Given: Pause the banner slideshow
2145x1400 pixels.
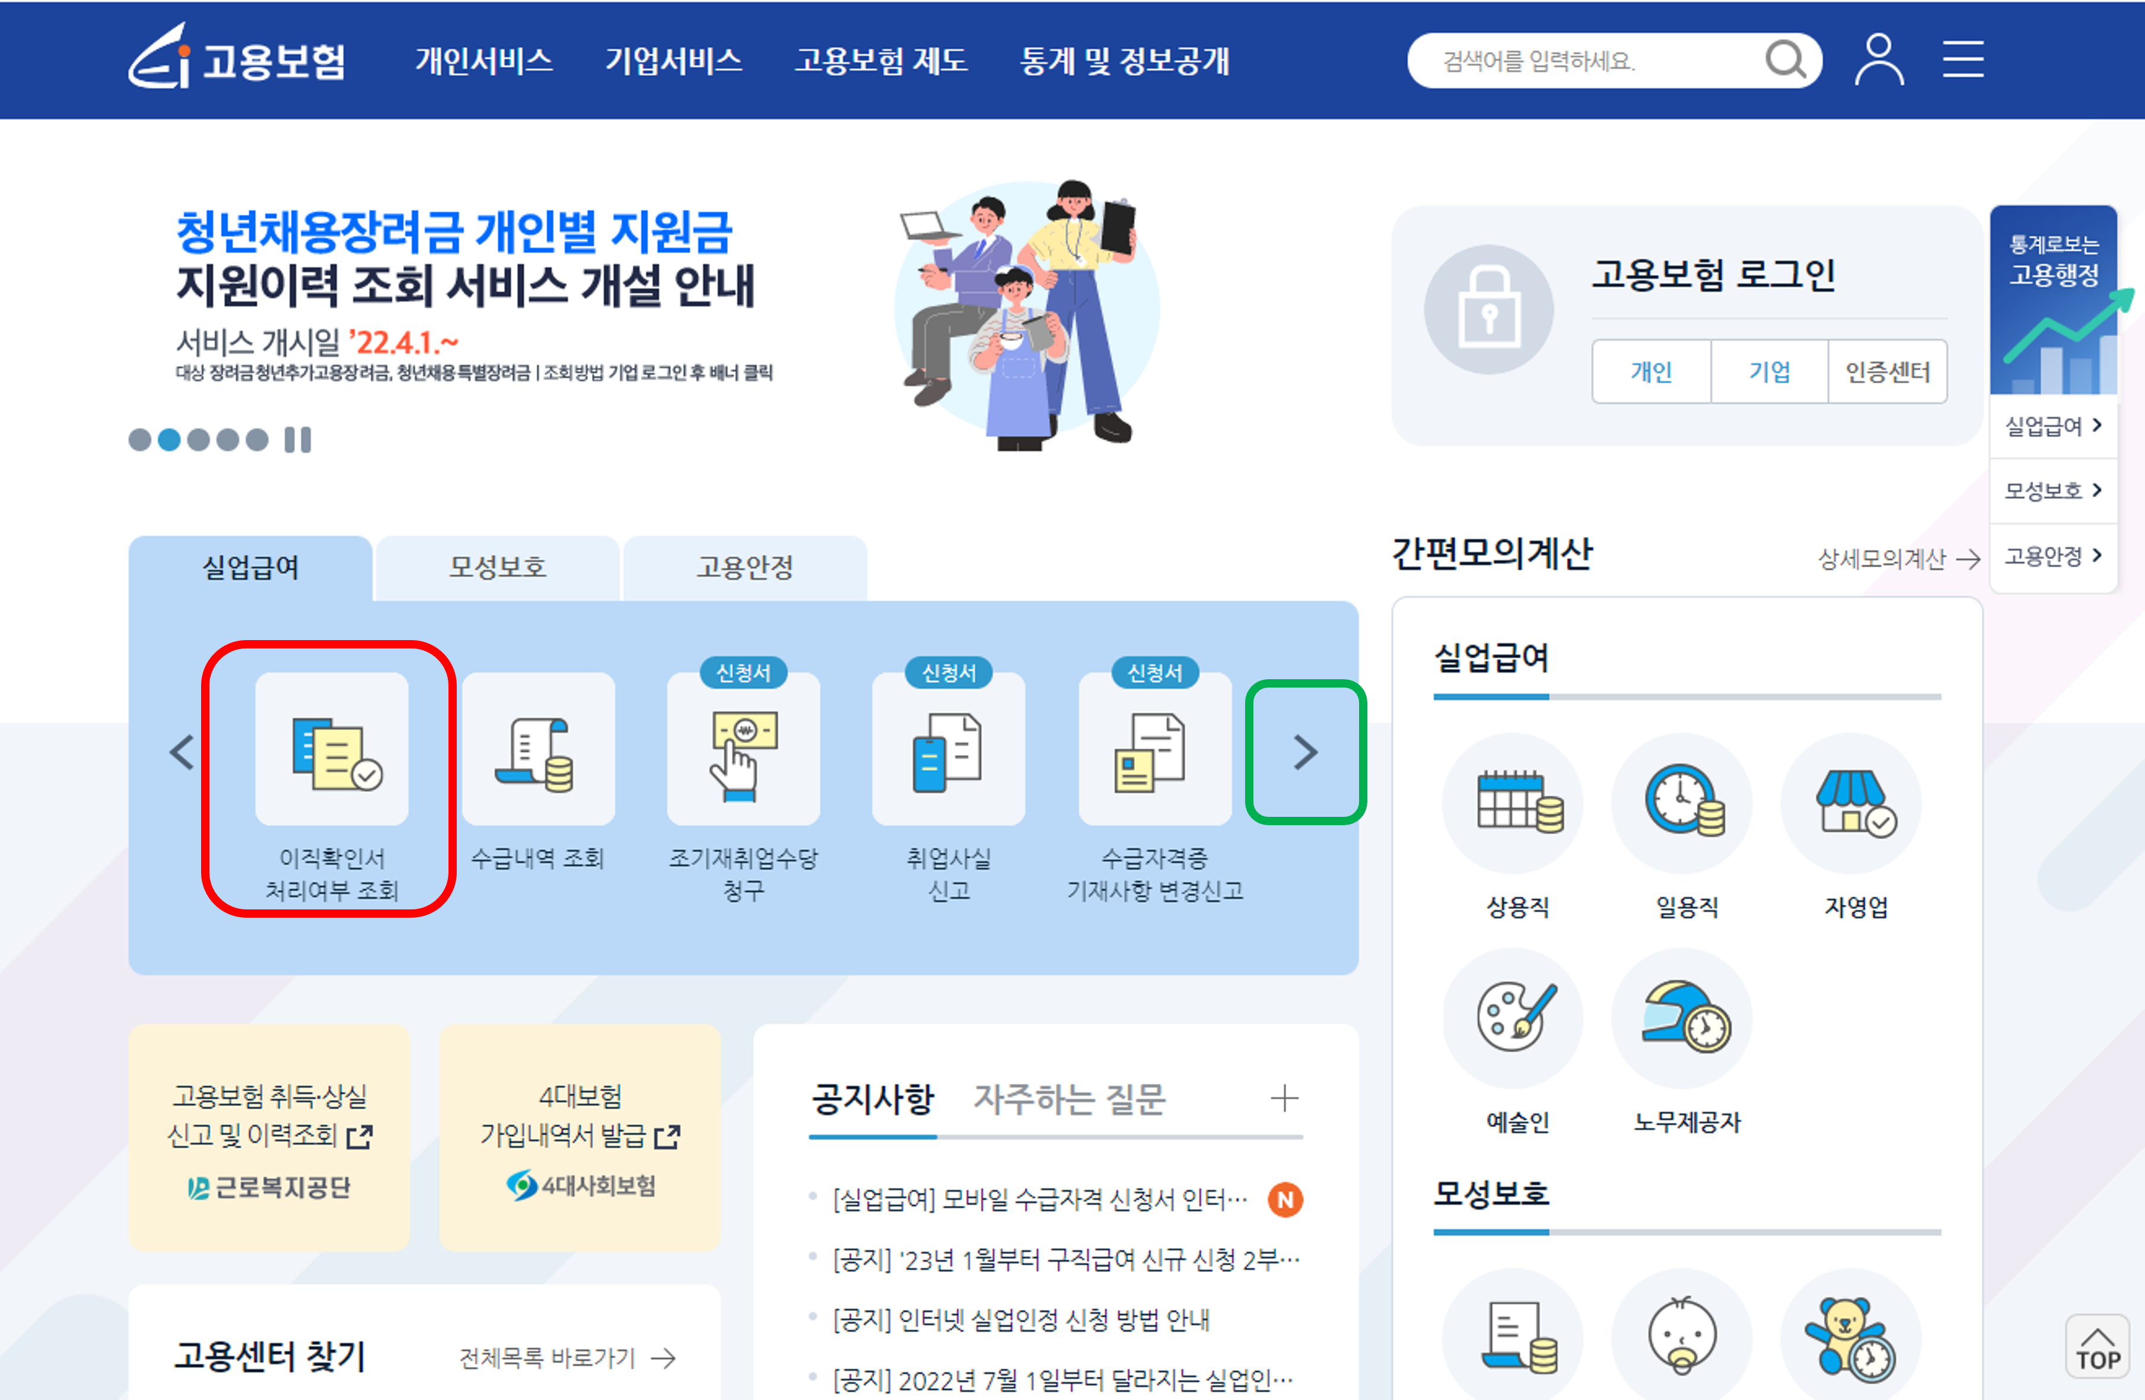Looking at the screenshot, I should click(297, 440).
